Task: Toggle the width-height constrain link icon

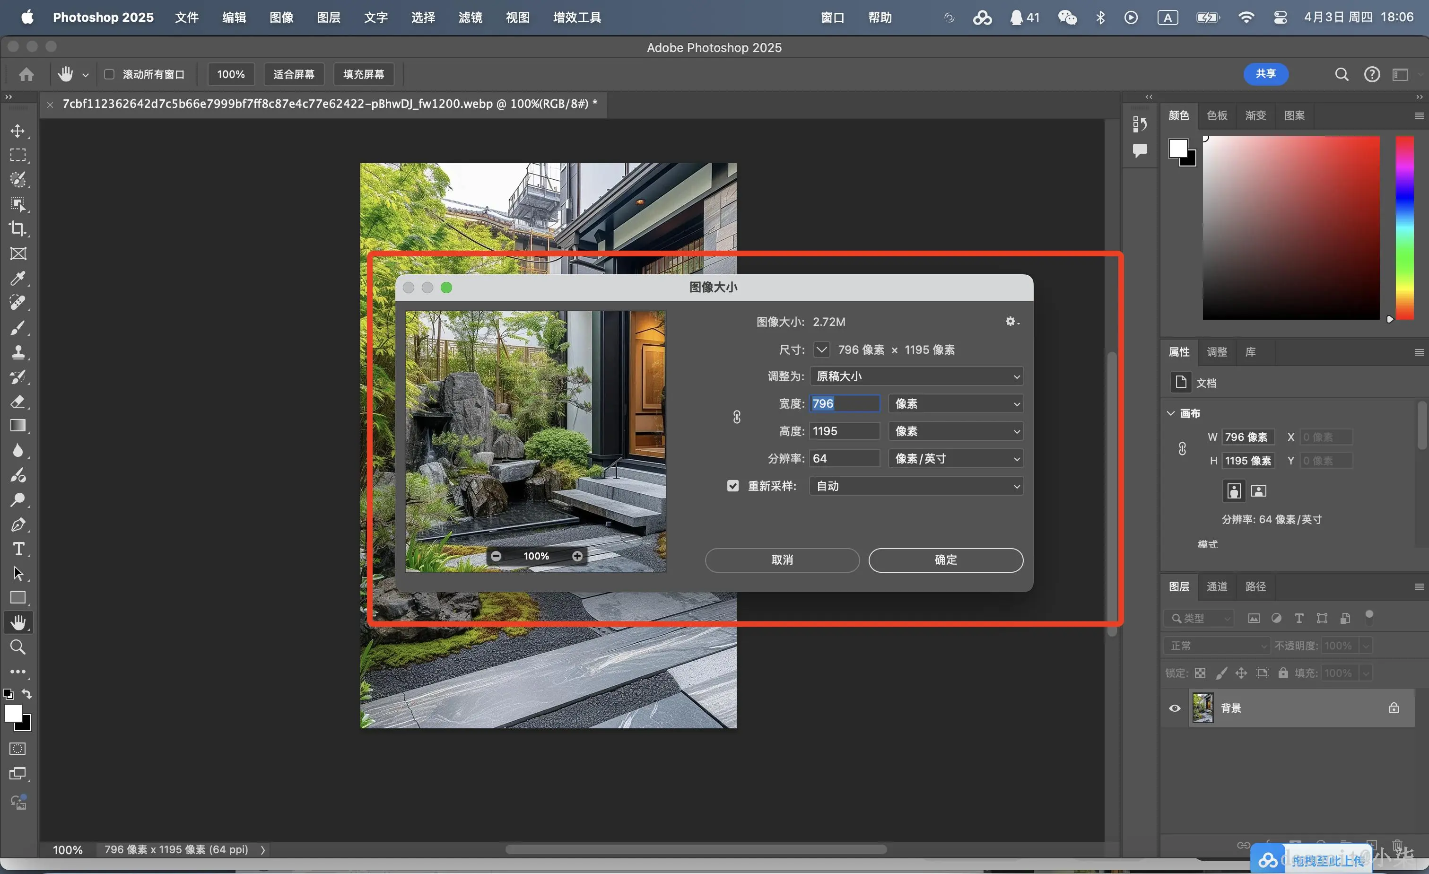Action: [737, 417]
